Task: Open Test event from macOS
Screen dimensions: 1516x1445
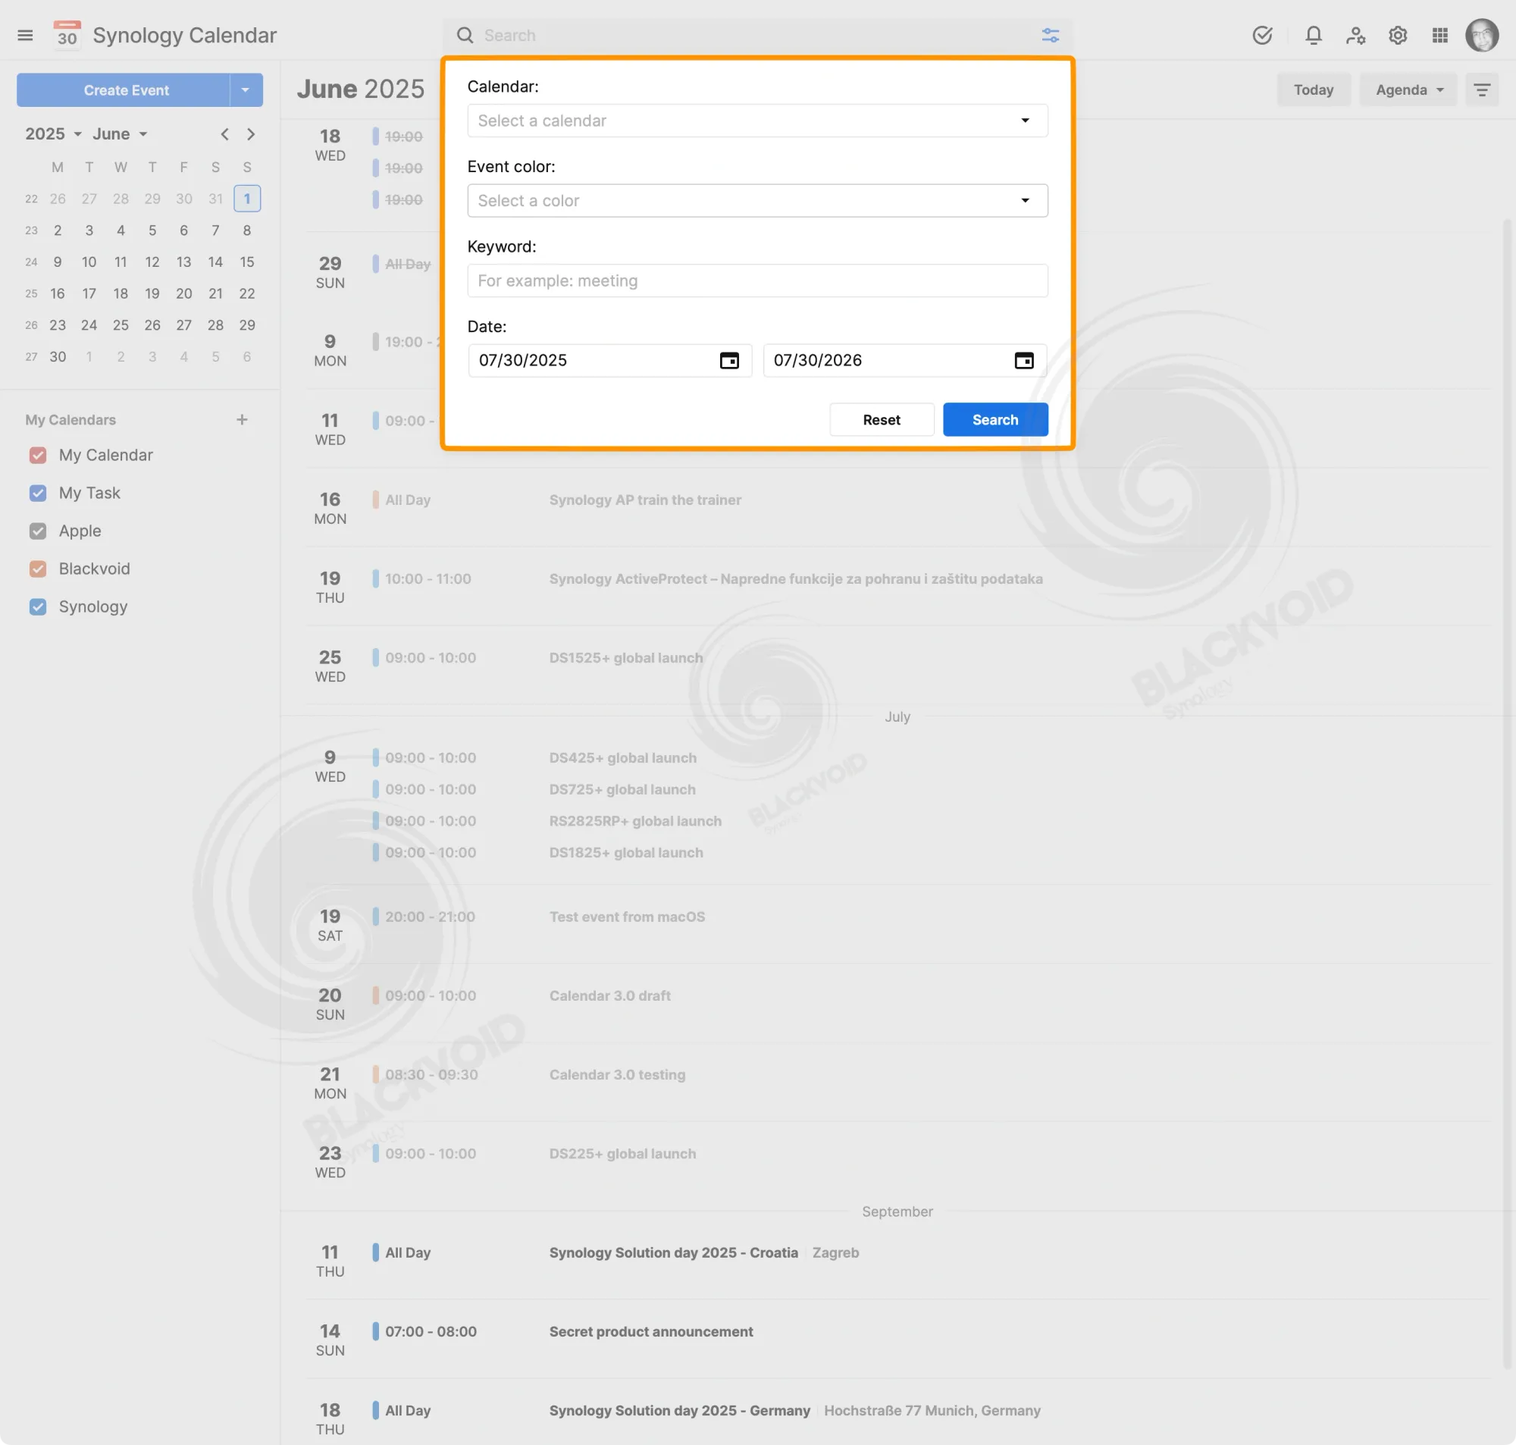Action: 627,917
